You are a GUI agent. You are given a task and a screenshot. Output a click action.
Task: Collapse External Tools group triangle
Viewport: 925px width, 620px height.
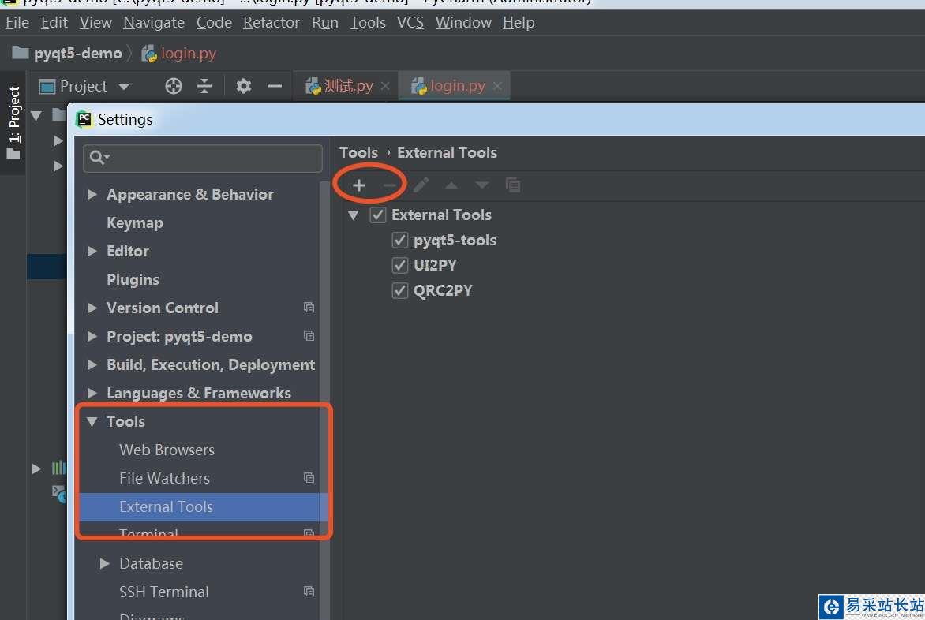[354, 215]
